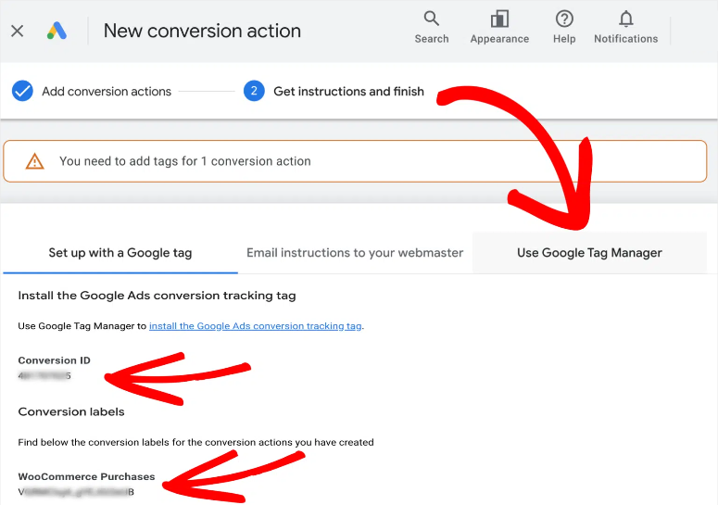This screenshot has width=718, height=505.
Task: Click the Get instructions and finish step label
Action: (349, 92)
